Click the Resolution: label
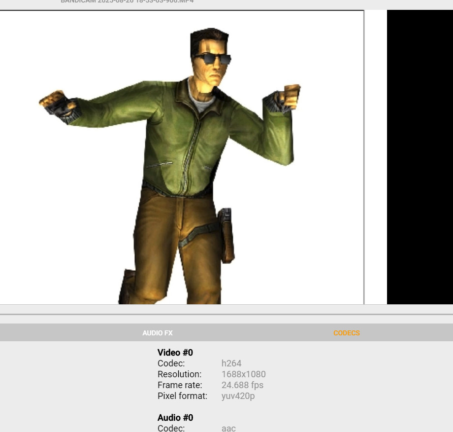This screenshot has width=453, height=432. tap(179, 374)
